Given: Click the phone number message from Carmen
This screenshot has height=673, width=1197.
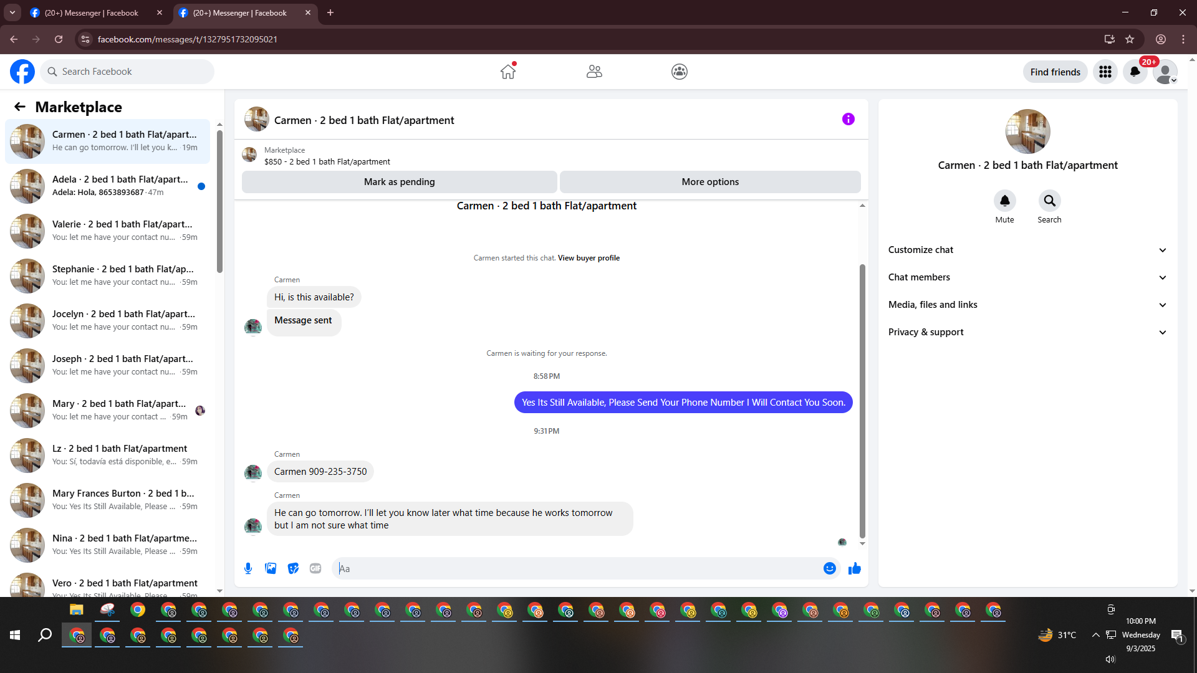Looking at the screenshot, I should click(320, 472).
